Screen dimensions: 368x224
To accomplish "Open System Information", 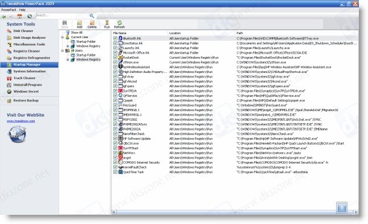I will pyautogui.click(x=29, y=71).
